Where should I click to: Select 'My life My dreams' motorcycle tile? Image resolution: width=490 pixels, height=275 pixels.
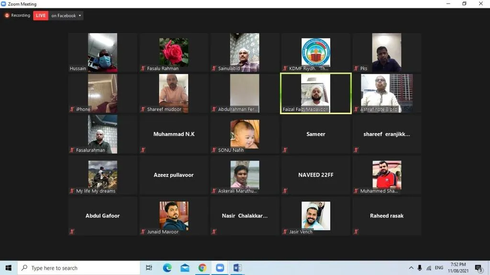coord(102,175)
